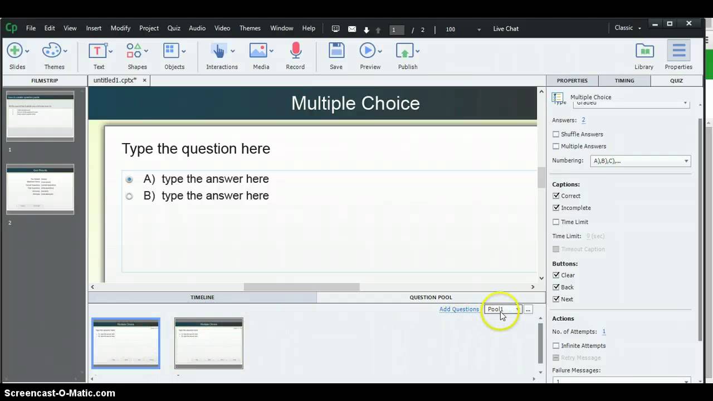
Task: Switch to the Timing tab
Action: [x=624, y=81]
